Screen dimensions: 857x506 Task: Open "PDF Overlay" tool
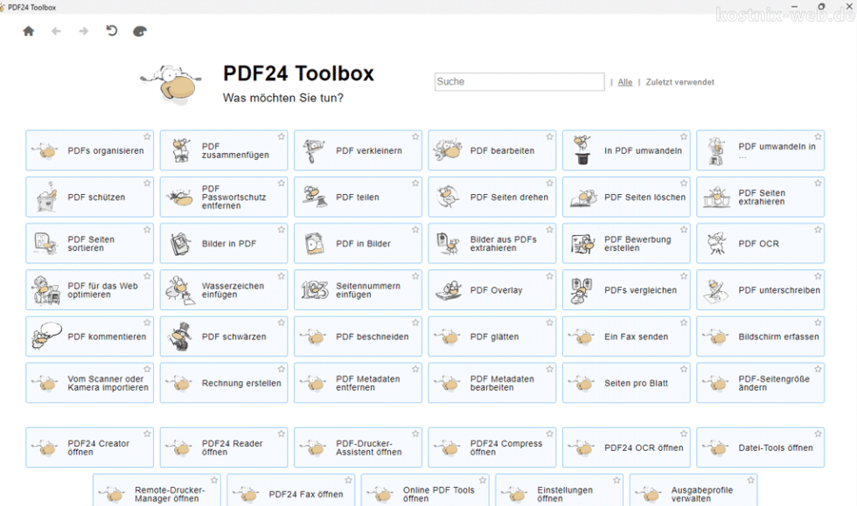tap(491, 289)
